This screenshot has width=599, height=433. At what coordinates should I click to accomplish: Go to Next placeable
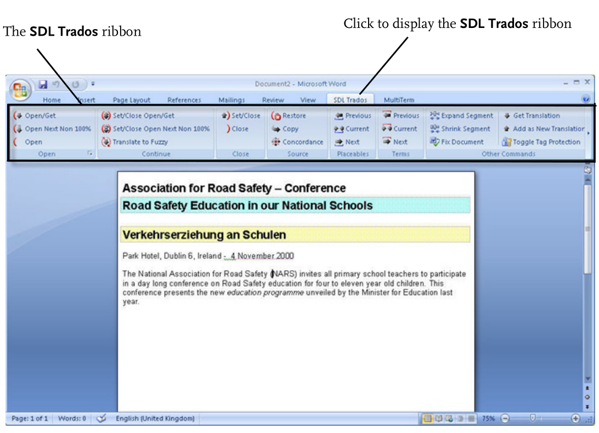[347, 141]
